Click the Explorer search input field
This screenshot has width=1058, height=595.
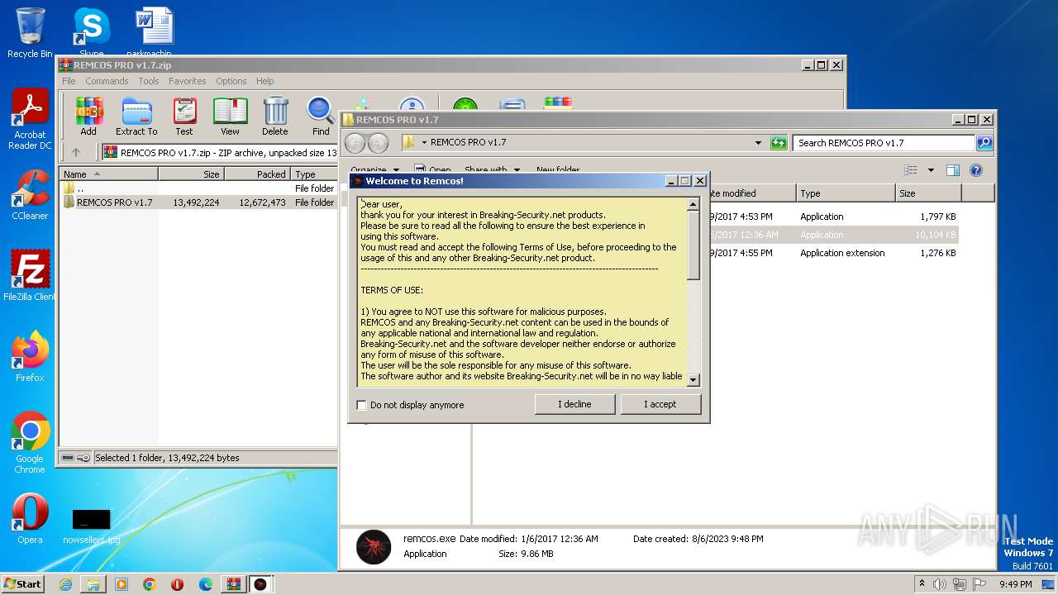(x=884, y=142)
